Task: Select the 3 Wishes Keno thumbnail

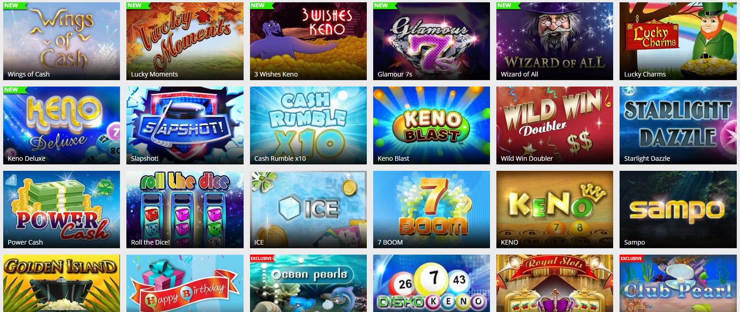Action: (x=308, y=41)
